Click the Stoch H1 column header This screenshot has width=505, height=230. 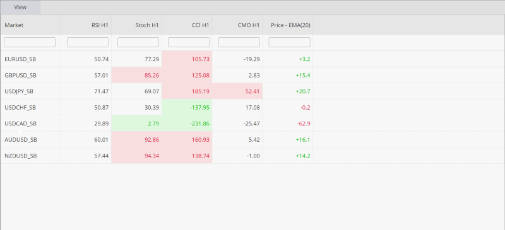tap(137, 25)
